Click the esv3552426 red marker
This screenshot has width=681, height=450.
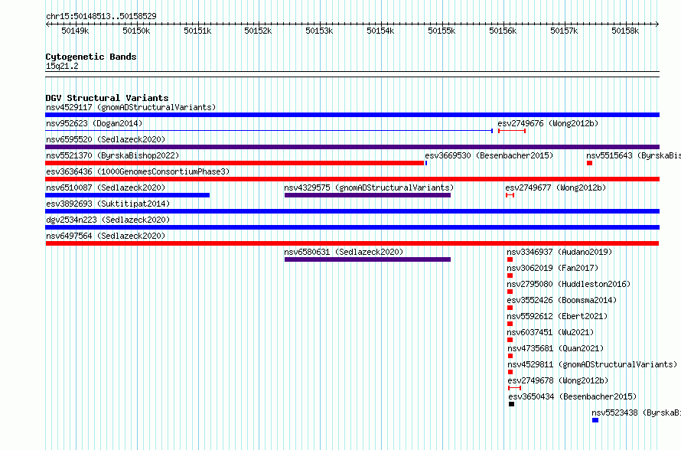(510, 308)
